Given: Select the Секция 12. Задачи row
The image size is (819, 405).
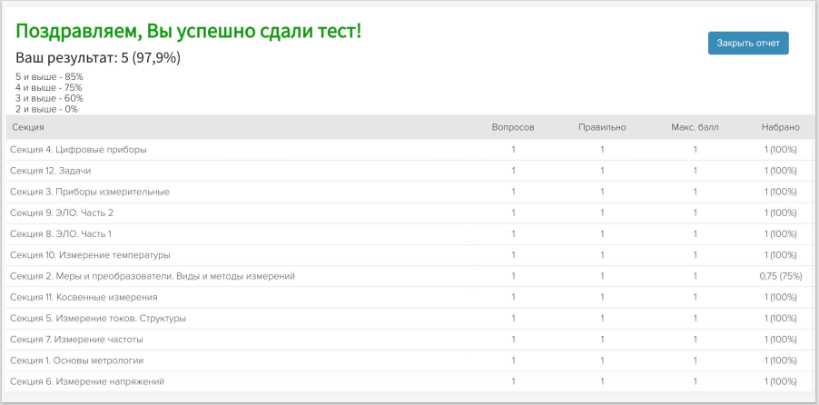Looking at the screenshot, I should pos(51,171).
